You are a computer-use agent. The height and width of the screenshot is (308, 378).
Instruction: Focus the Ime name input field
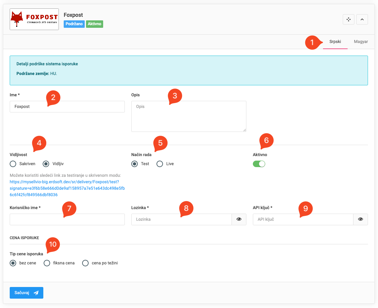[67, 107]
